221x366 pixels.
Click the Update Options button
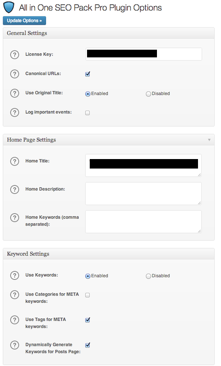pyautogui.click(x=24, y=20)
